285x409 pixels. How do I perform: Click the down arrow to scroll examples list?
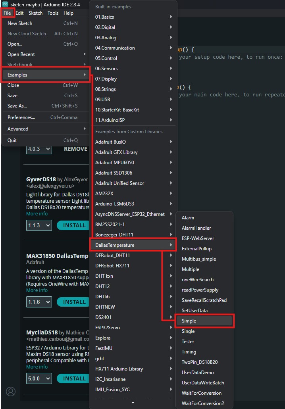133,403
